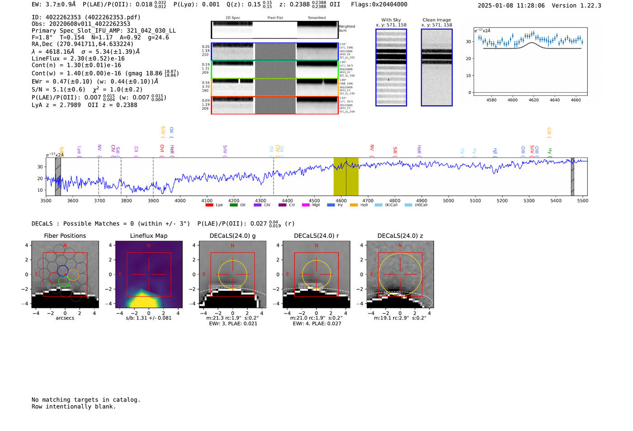Click the green OII legend swatch
The image size is (633, 431).
(233, 205)
